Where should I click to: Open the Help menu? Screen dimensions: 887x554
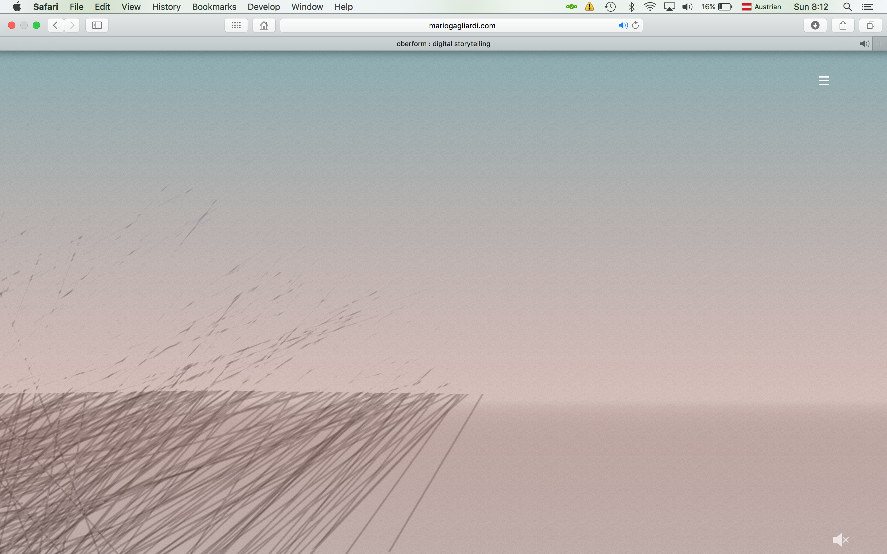pyautogui.click(x=343, y=6)
